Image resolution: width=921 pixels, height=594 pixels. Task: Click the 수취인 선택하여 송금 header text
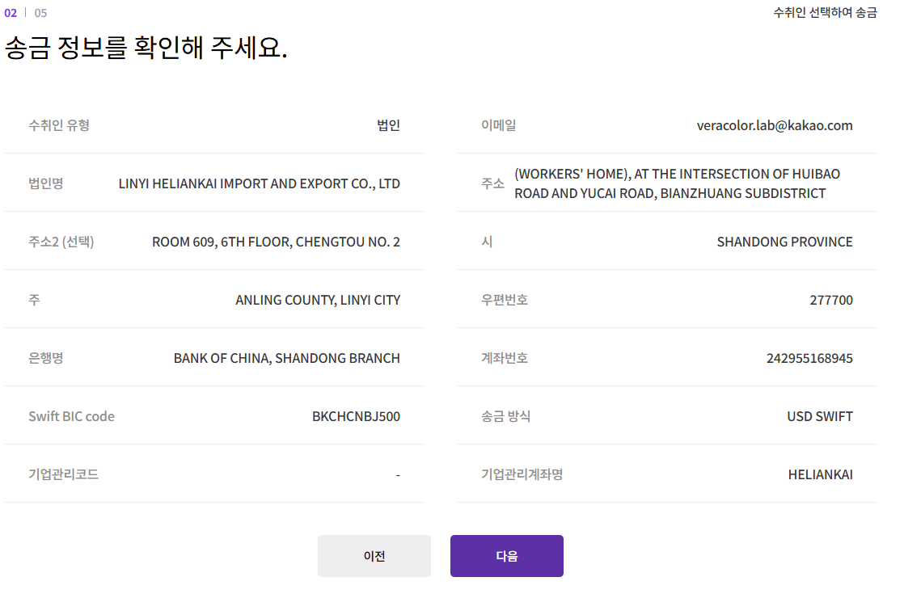[x=825, y=12]
